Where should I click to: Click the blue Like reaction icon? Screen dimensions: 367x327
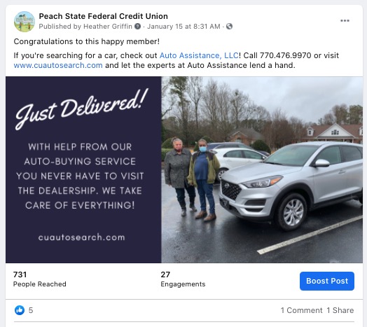[x=20, y=310]
